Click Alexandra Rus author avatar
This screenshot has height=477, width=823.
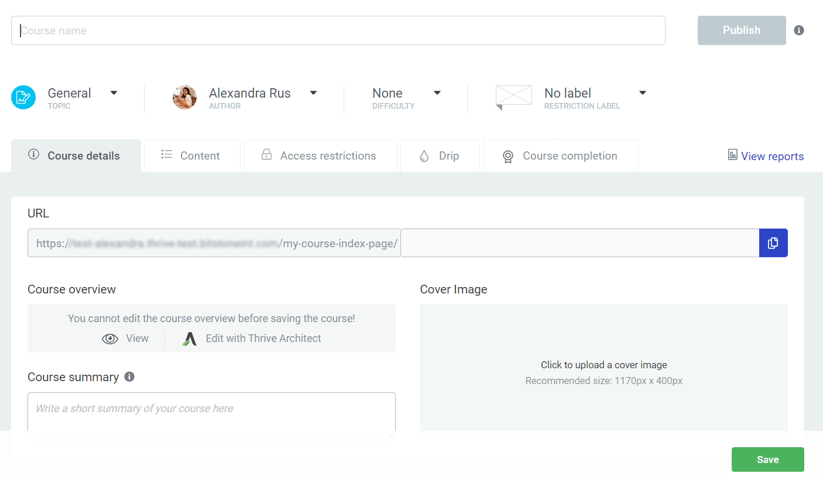point(184,97)
